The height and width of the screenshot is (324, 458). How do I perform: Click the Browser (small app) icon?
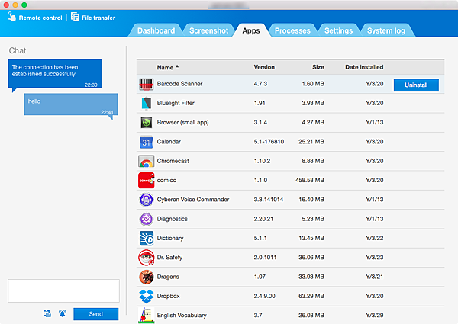coord(146,123)
